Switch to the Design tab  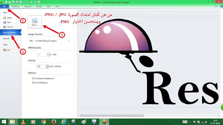pyautogui.click(x=39, y=7)
